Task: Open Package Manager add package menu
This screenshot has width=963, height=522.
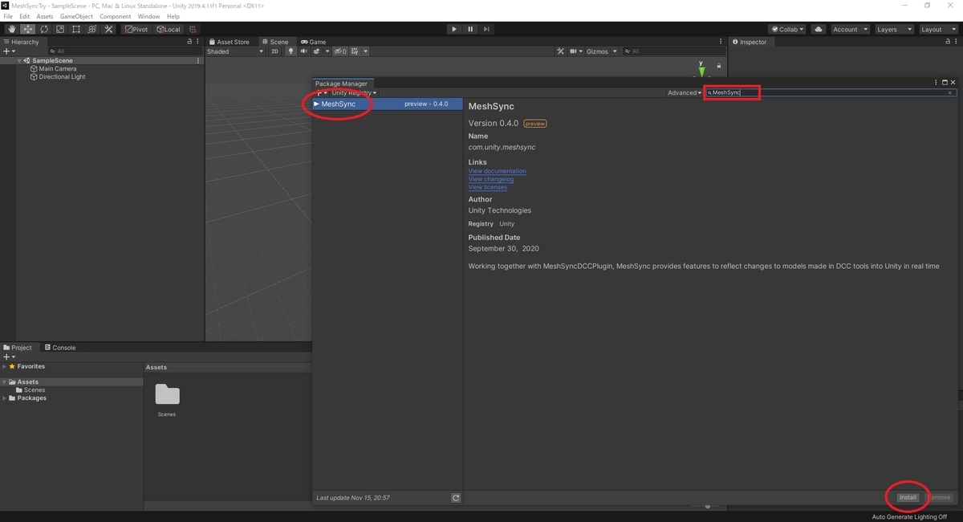Action: pyautogui.click(x=323, y=93)
